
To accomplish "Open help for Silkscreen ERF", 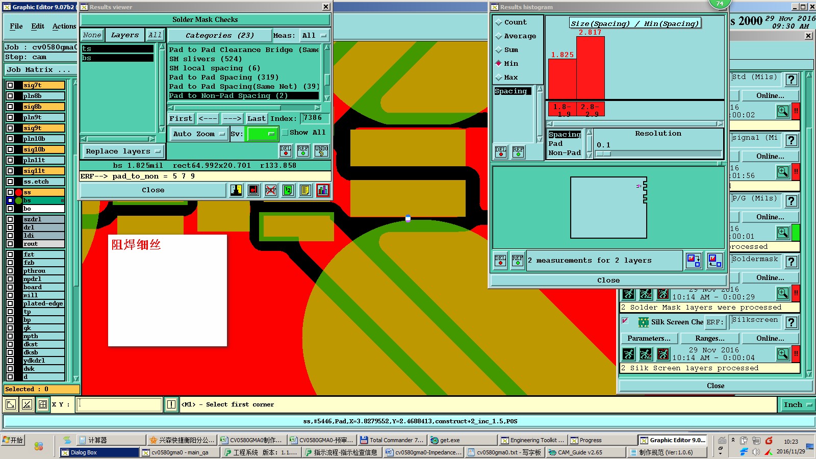I will (x=791, y=322).
